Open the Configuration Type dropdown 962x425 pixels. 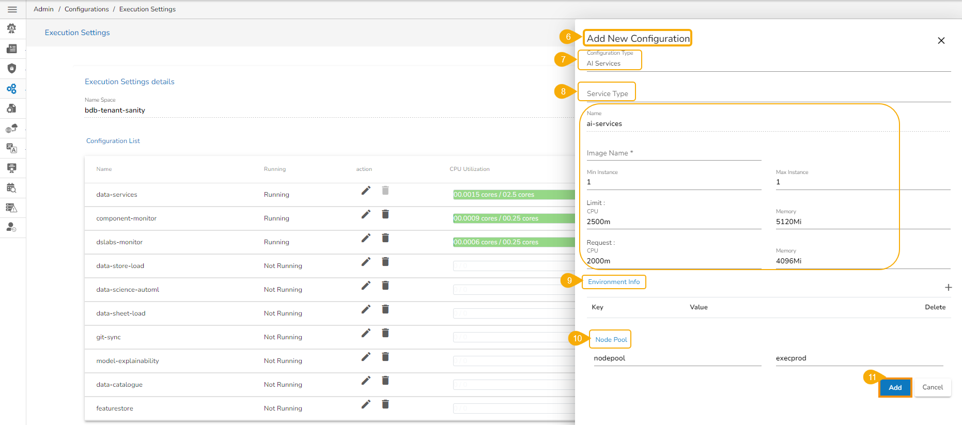pyautogui.click(x=764, y=63)
